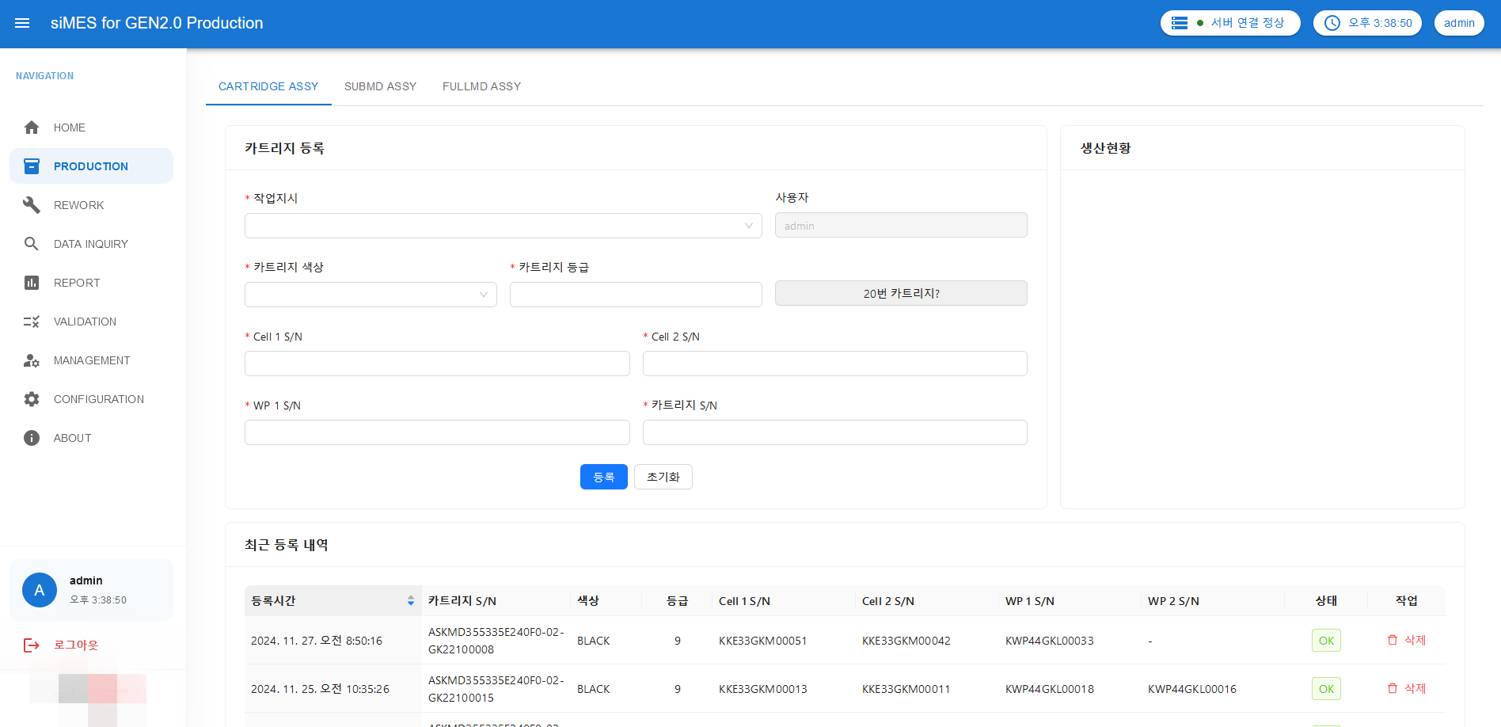The image size is (1501, 727).
Task: Open REPORT page
Action: (91, 283)
